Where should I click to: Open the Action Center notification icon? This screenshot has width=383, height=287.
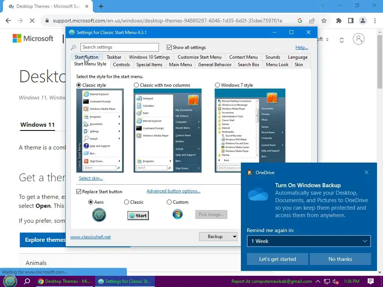pyautogui.click(x=371, y=281)
